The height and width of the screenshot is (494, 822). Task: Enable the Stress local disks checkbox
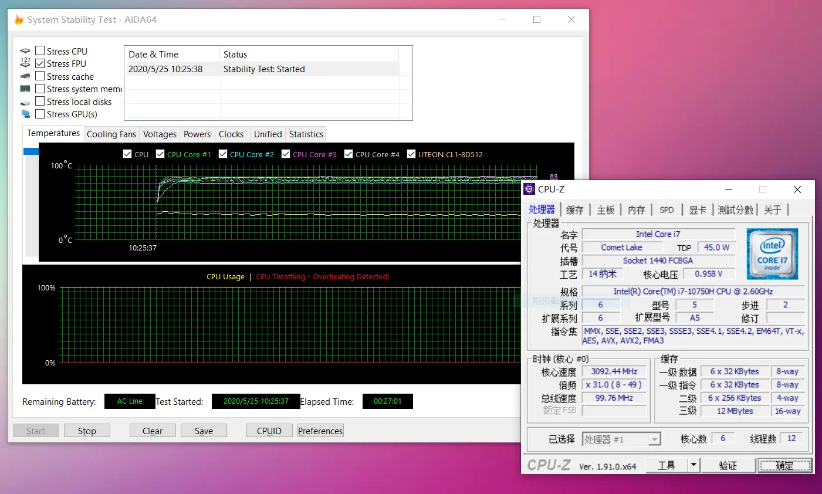click(x=40, y=101)
